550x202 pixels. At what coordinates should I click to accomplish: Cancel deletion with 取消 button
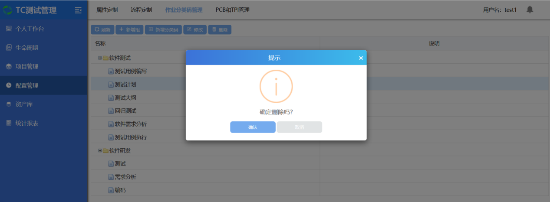coord(300,127)
